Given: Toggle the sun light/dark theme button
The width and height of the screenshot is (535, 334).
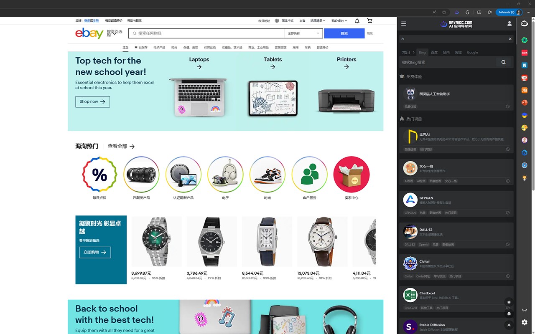Looking at the screenshot, I should (x=509, y=325).
